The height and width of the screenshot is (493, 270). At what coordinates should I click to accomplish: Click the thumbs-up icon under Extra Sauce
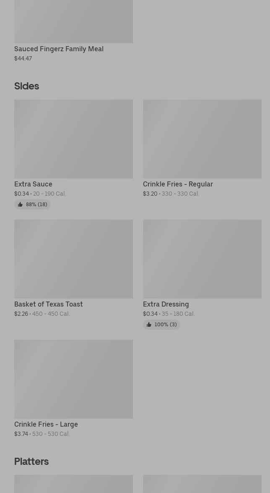click(21, 205)
